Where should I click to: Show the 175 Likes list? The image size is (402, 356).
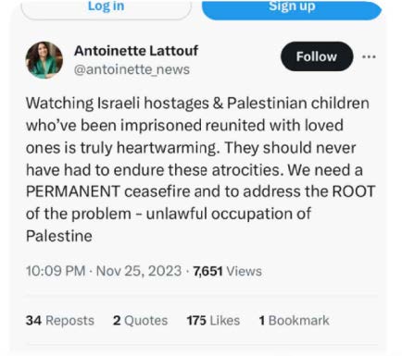[213, 321]
